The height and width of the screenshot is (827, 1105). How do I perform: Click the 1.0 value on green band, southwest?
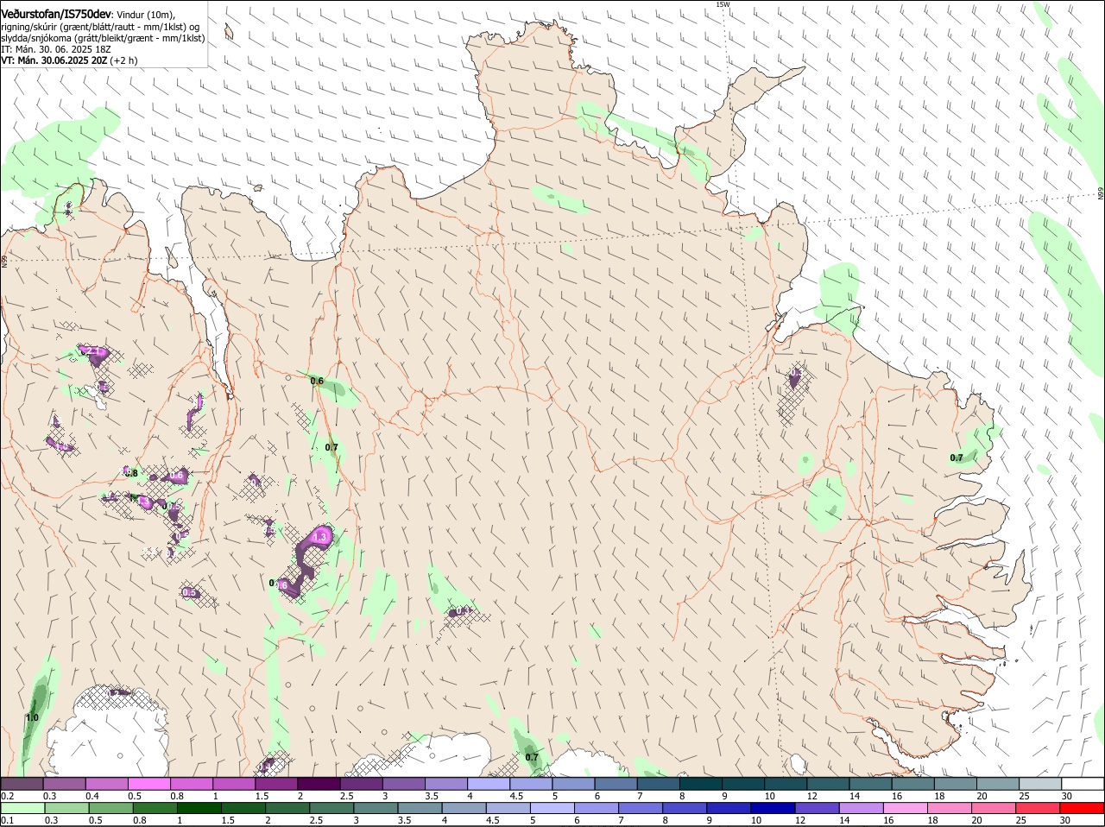(33, 717)
